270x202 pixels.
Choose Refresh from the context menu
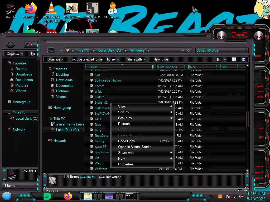[143, 124]
